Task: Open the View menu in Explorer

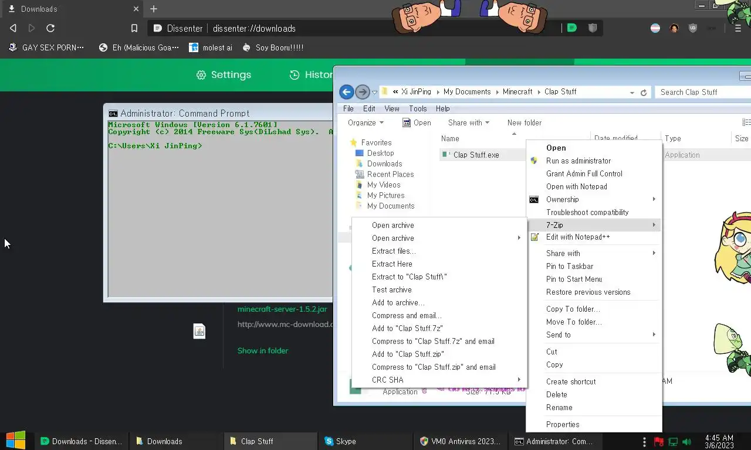Action: (392, 109)
